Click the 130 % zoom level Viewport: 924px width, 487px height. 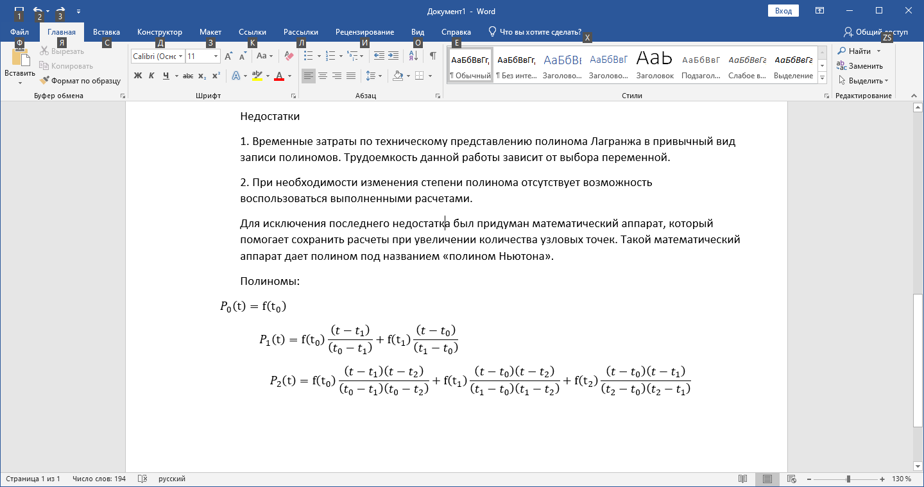[901, 479]
